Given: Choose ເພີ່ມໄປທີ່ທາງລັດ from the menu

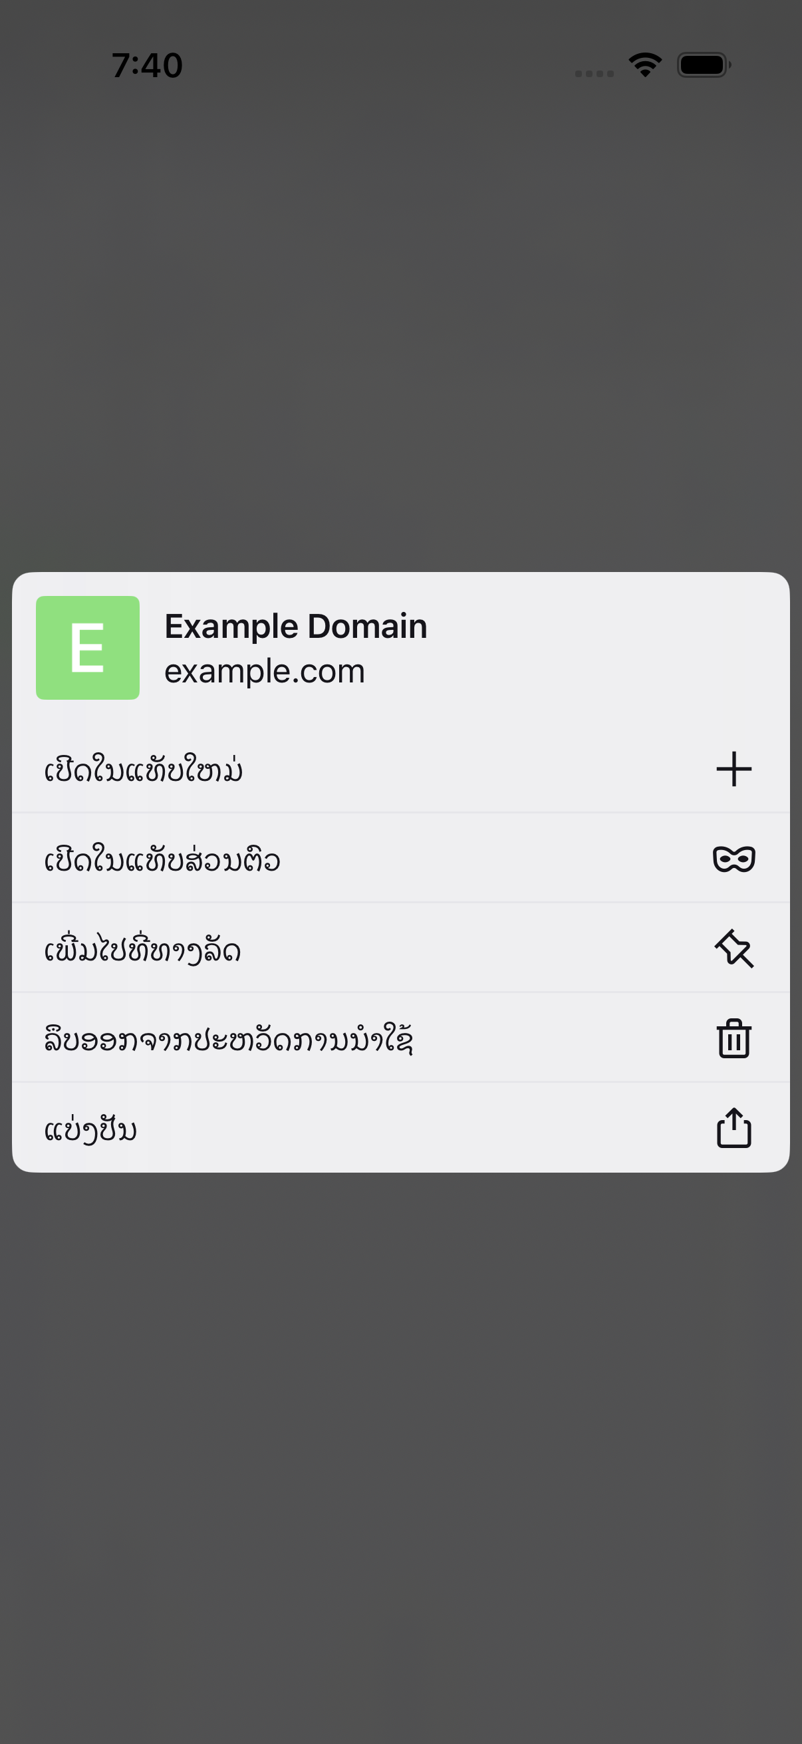Looking at the screenshot, I should (400, 948).
